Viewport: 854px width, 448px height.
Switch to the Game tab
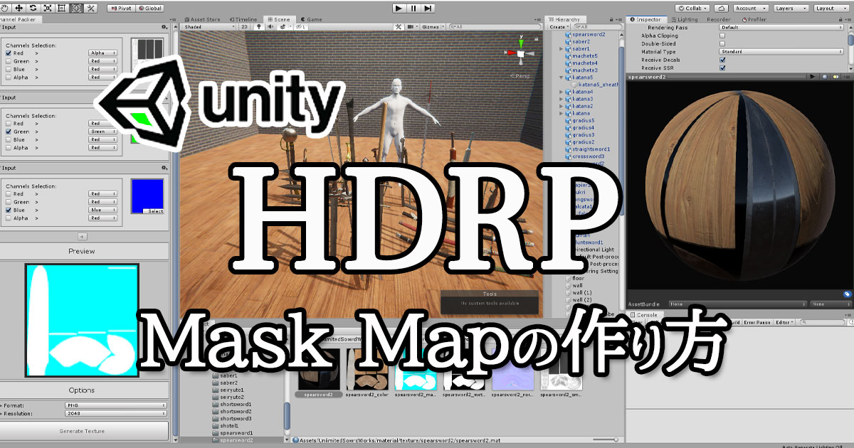point(312,20)
